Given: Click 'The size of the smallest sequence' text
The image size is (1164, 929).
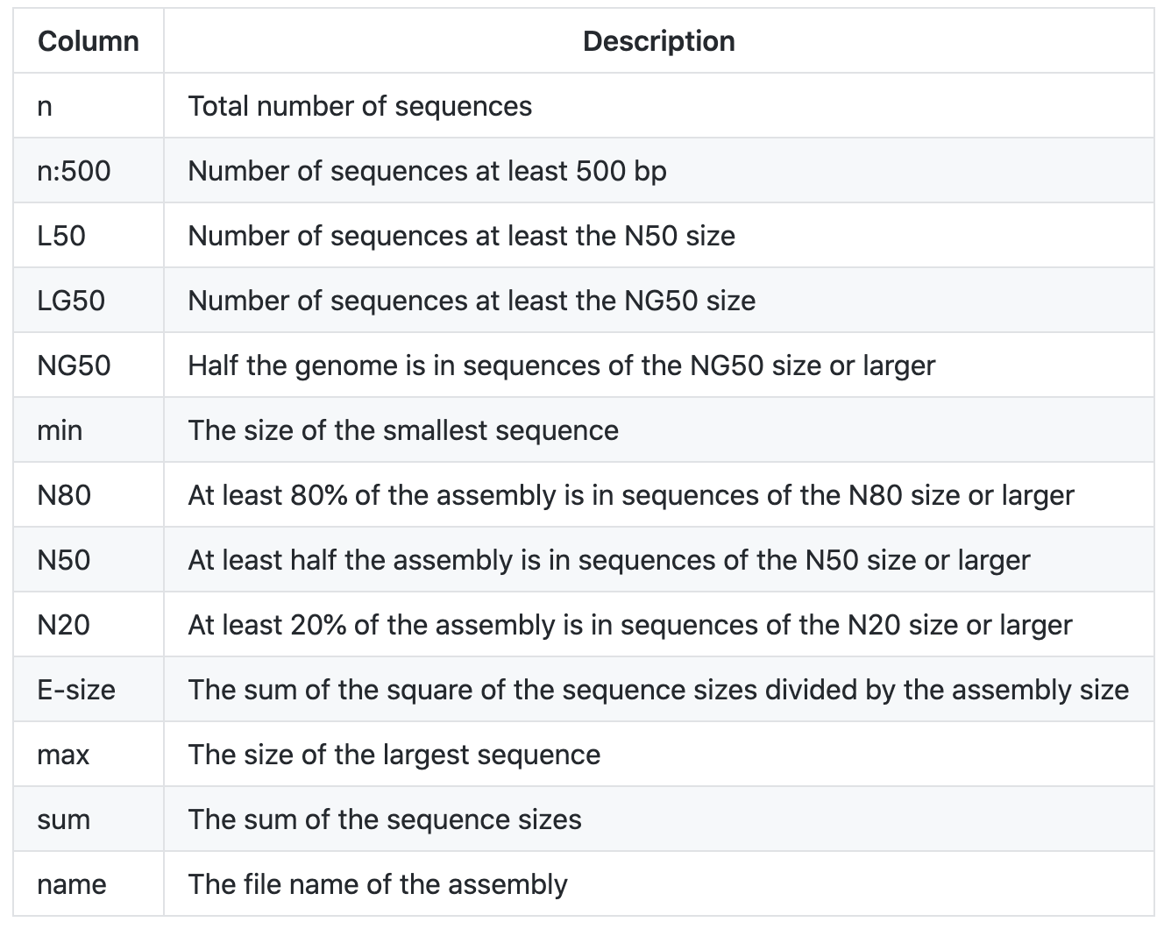Looking at the screenshot, I should (x=403, y=430).
